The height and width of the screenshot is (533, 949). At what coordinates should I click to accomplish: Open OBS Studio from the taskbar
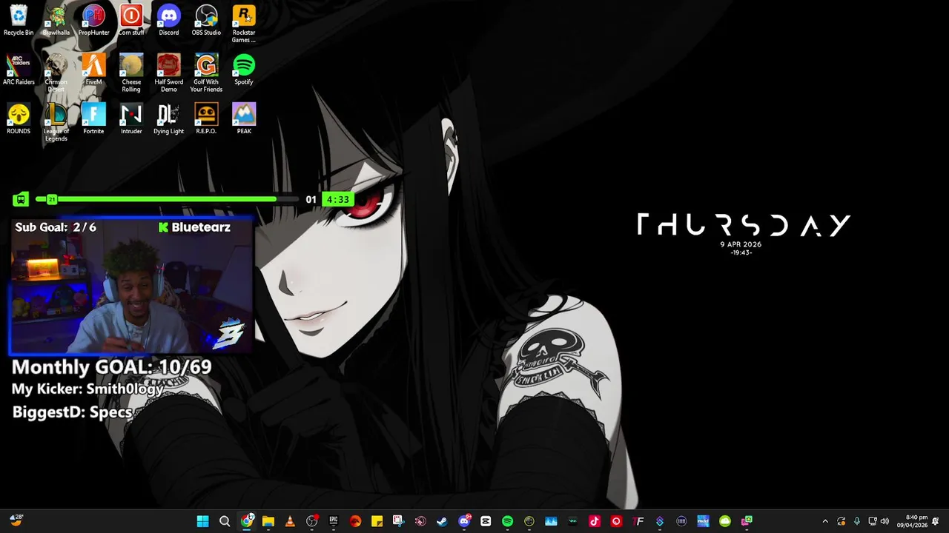coord(311,521)
